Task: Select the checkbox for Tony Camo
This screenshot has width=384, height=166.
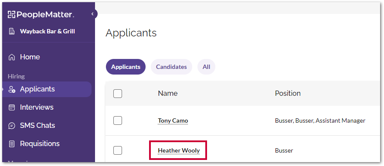Action: pyautogui.click(x=118, y=120)
